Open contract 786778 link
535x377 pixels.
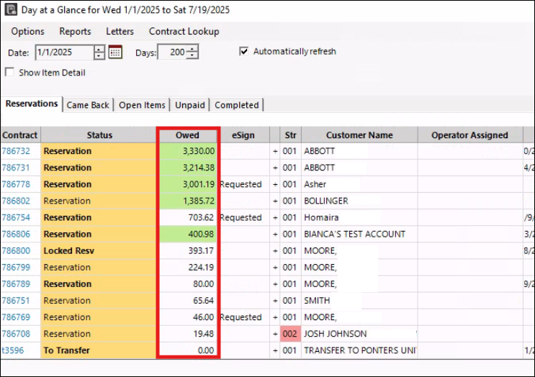tap(16, 185)
